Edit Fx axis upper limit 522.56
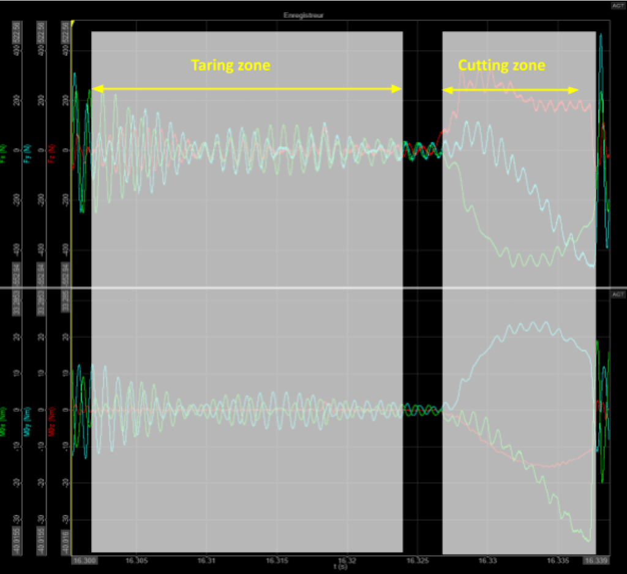Screen dimensions: 627x574 tap(17, 33)
